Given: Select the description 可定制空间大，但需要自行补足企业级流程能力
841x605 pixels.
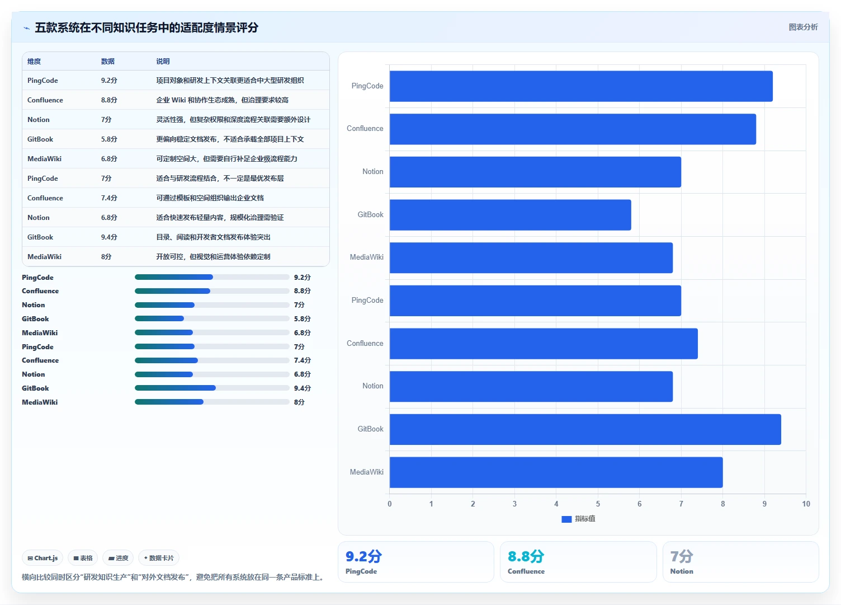Looking at the screenshot, I should click(x=226, y=159).
